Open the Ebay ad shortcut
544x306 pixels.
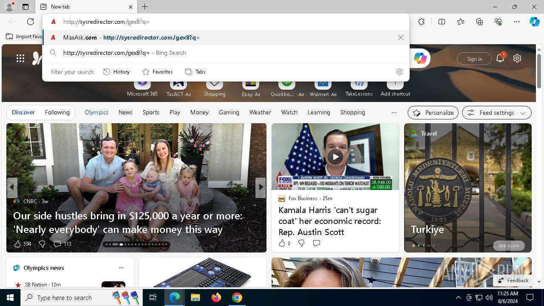(251, 89)
